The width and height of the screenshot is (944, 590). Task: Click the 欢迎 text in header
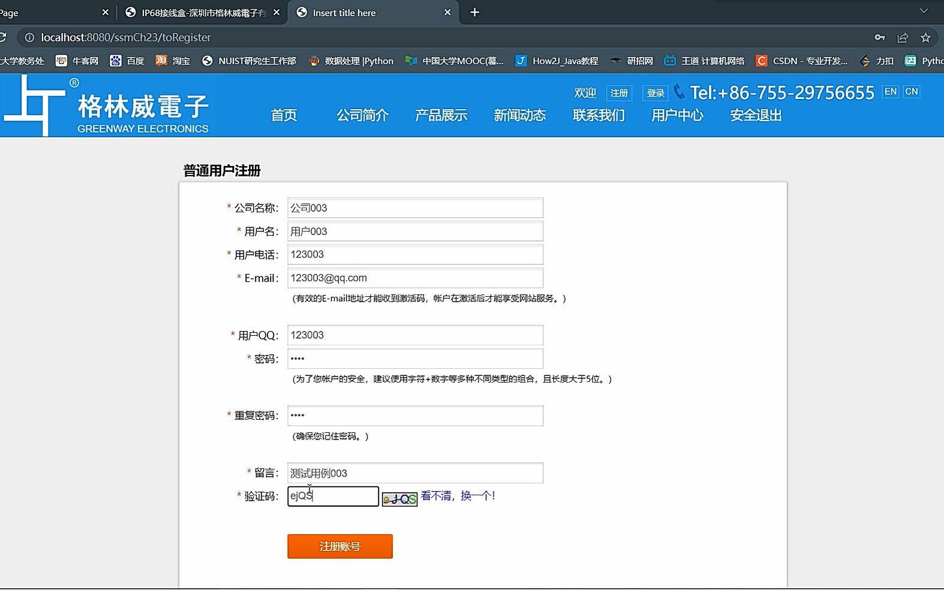tap(585, 93)
